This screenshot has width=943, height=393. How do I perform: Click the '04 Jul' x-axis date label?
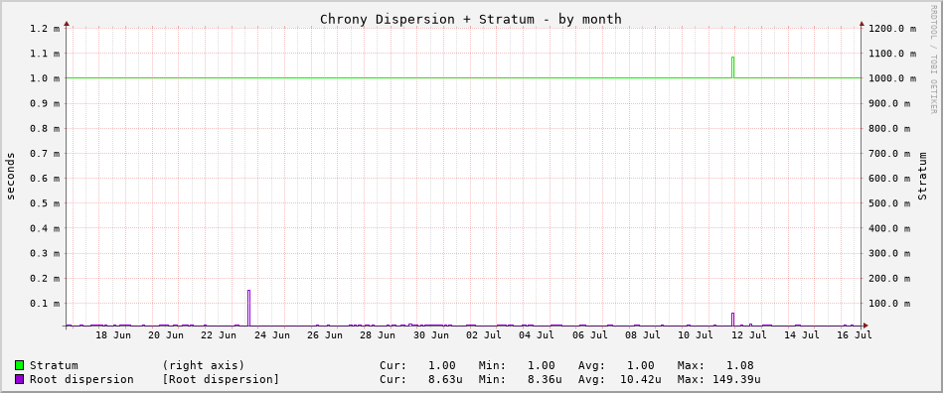coord(537,335)
